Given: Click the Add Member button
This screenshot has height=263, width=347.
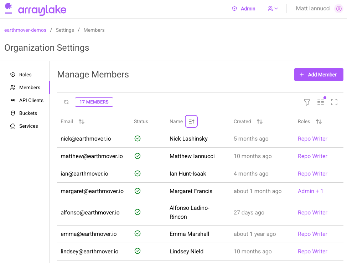Looking at the screenshot, I should click(x=318, y=75).
